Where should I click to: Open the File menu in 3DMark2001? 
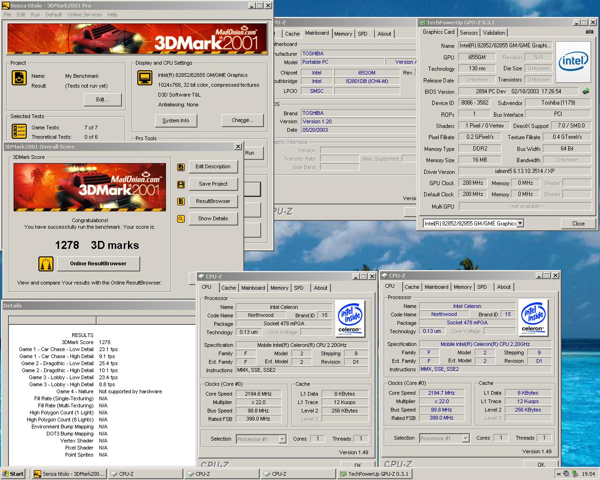coord(7,15)
